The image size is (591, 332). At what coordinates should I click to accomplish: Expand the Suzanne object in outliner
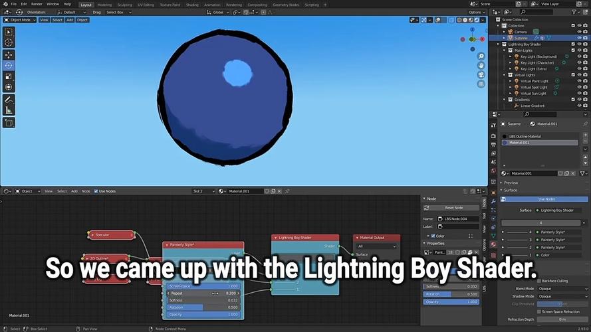tap(505, 38)
